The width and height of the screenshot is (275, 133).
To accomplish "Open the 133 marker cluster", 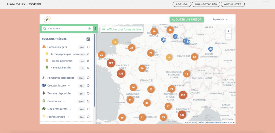I will [121, 74].
